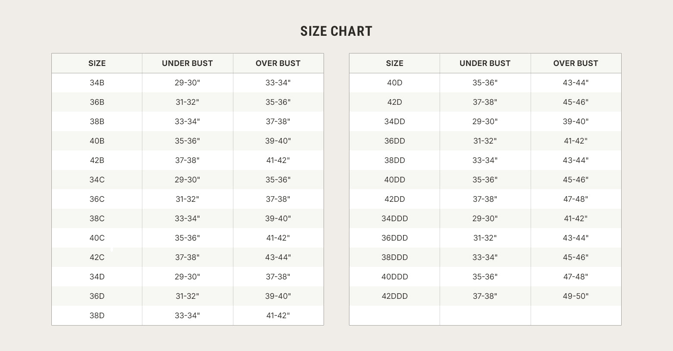The height and width of the screenshot is (351, 673).
Task: Click the 38DDD size cell
Action: (394, 257)
